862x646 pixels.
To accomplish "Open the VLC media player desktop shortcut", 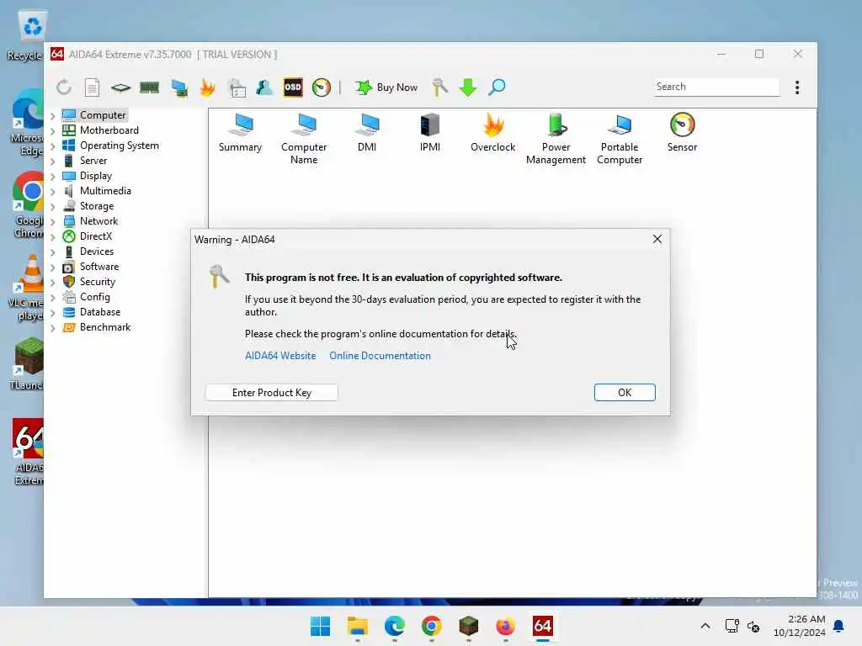I will (28, 288).
